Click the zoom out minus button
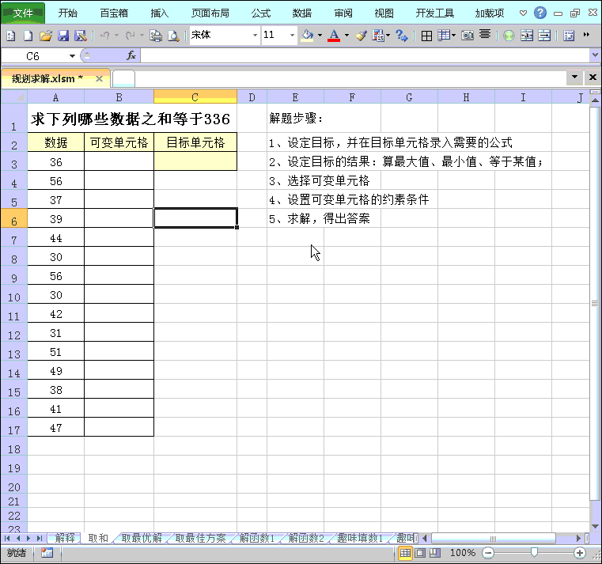This screenshot has height=564, width=602. (488, 553)
